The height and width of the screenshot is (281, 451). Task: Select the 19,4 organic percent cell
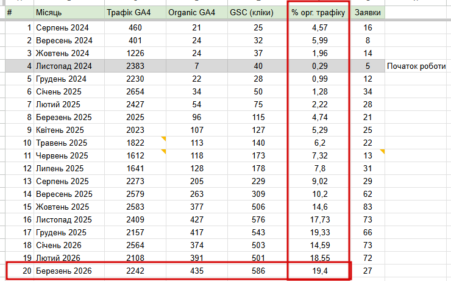(x=318, y=271)
